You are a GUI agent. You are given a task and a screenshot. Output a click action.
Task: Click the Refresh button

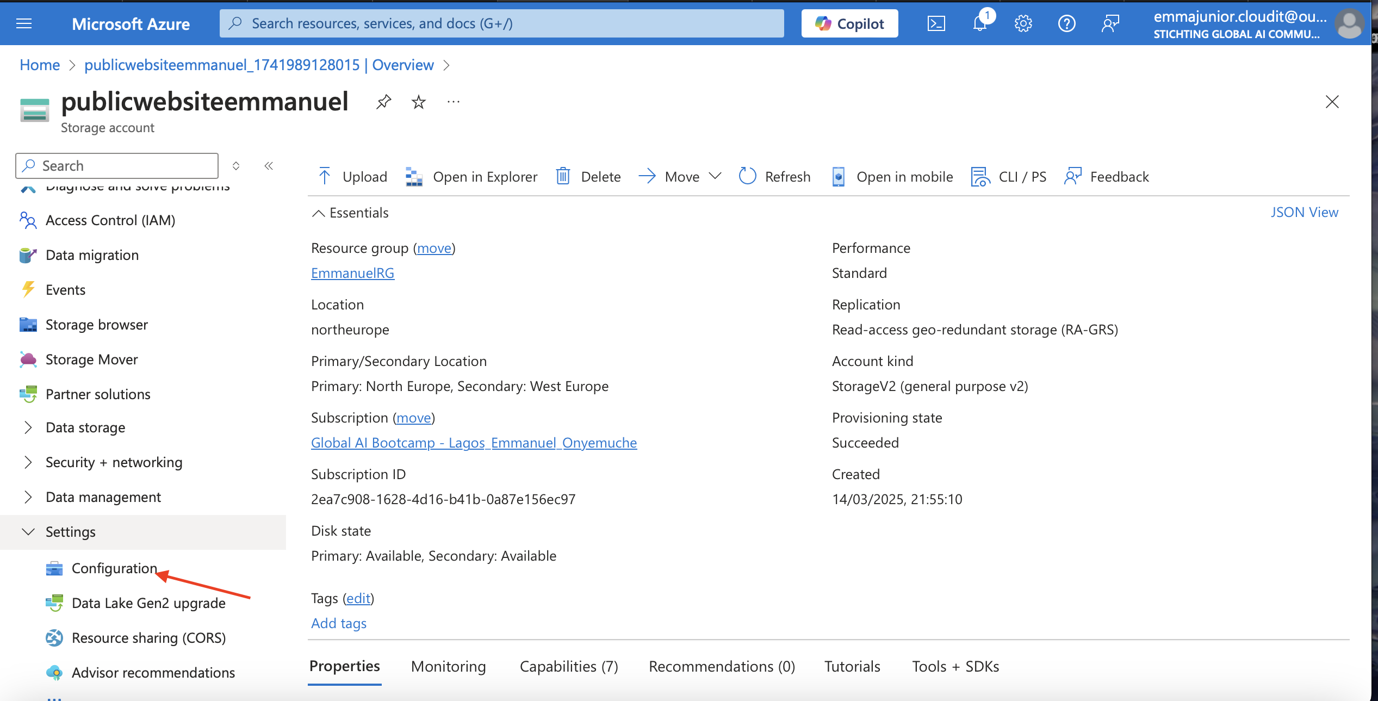(775, 177)
